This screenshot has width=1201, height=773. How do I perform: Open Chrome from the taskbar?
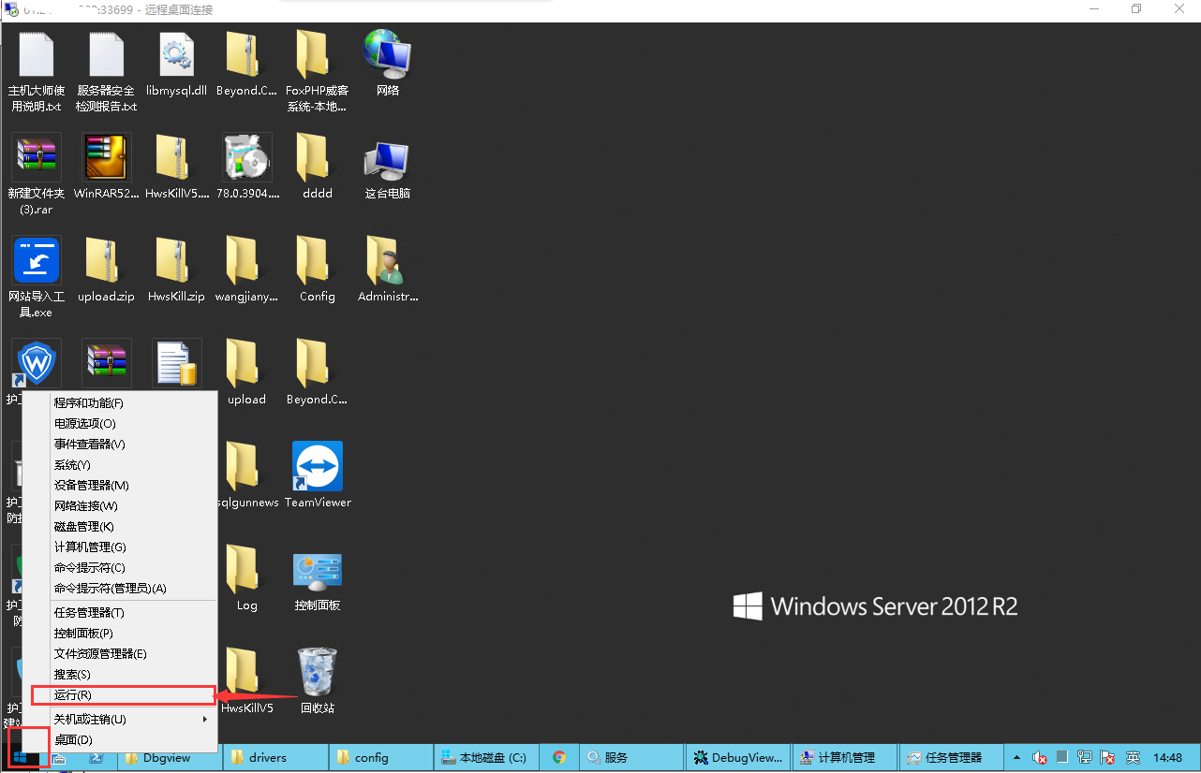coord(559,757)
